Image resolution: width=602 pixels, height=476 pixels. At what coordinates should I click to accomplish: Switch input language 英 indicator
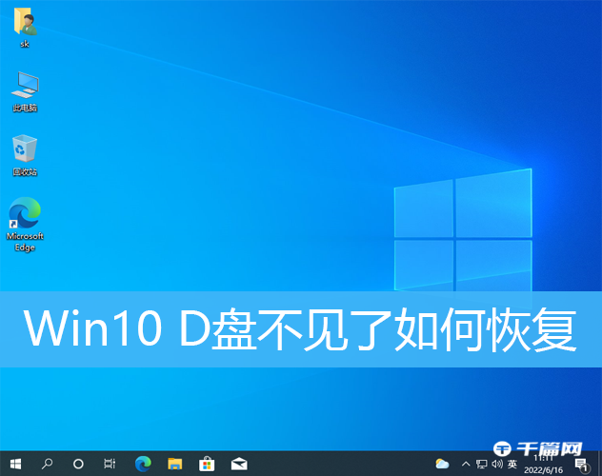pos(512,465)
